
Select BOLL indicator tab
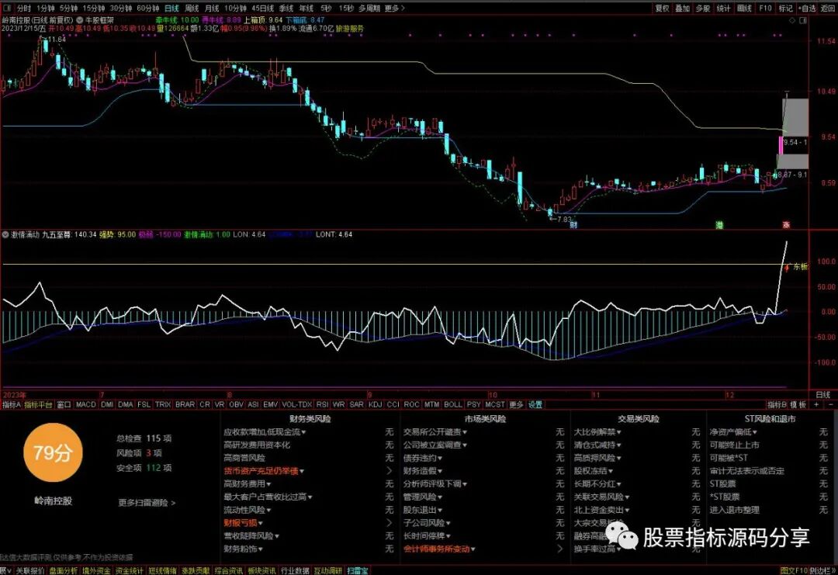(x=453, y=405)
